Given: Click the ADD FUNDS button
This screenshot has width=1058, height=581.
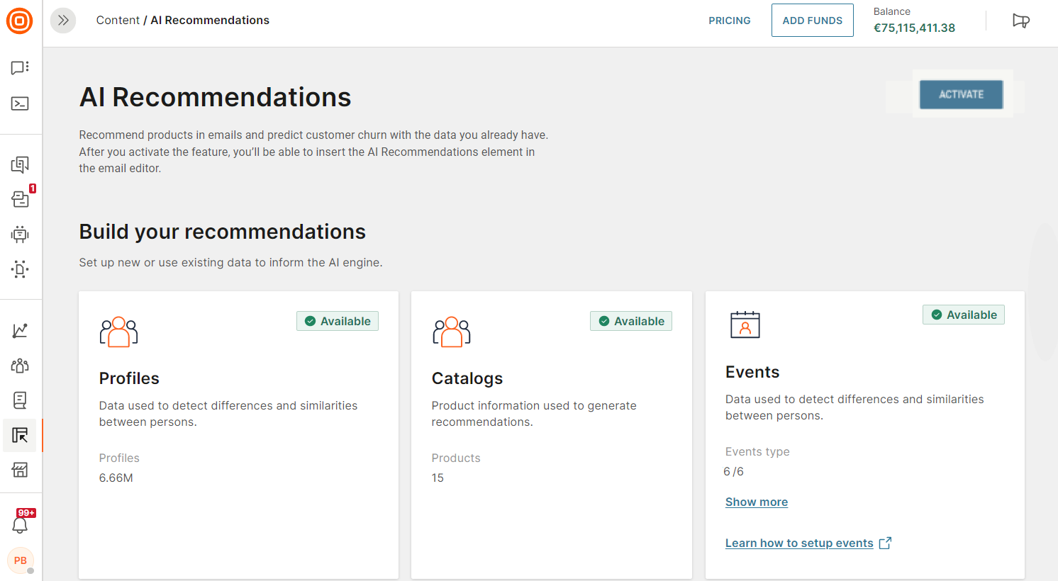Looking at the screenshot, I should tap(812, 21).
